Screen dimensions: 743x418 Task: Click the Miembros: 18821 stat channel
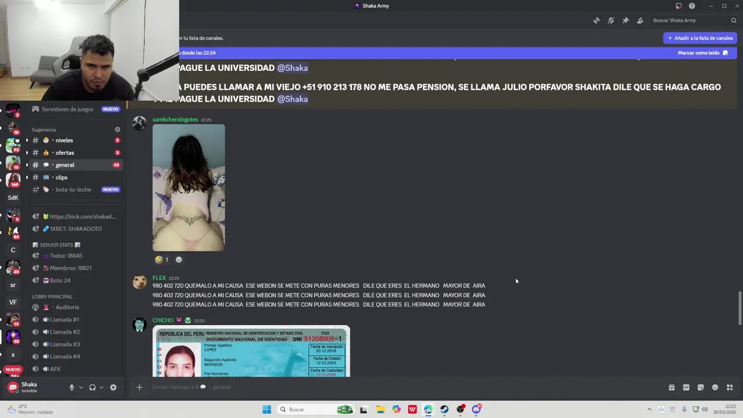[75, 268]
